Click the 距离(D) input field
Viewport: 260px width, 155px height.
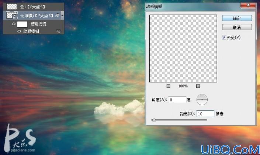pos(205,114)
